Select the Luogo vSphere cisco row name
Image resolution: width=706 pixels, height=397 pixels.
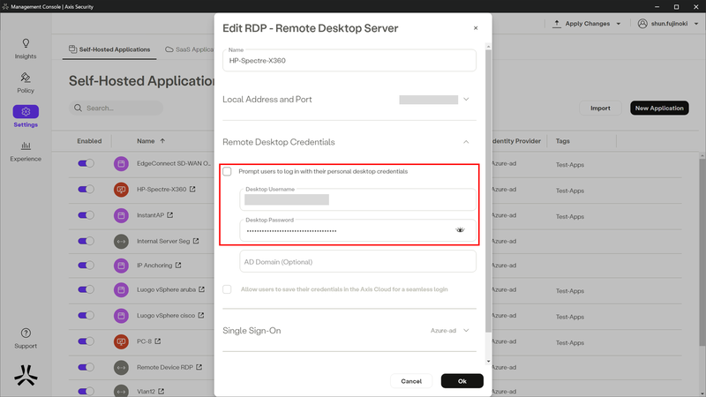tap(166, 316)
